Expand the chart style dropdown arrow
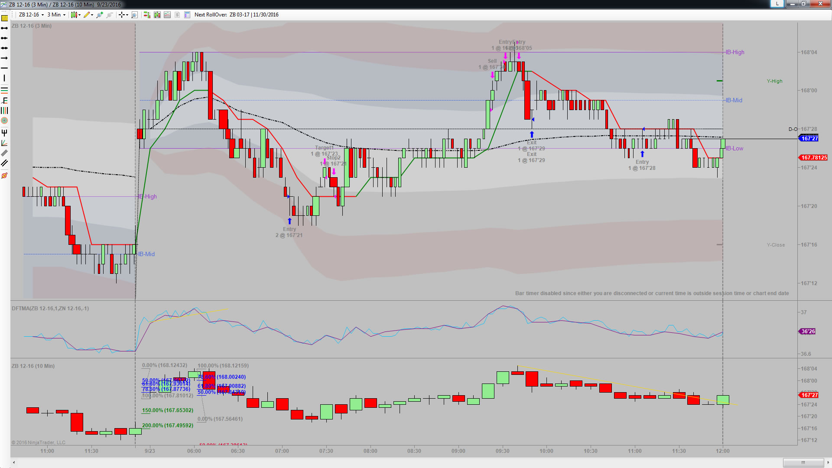 [x=80, y=15]
